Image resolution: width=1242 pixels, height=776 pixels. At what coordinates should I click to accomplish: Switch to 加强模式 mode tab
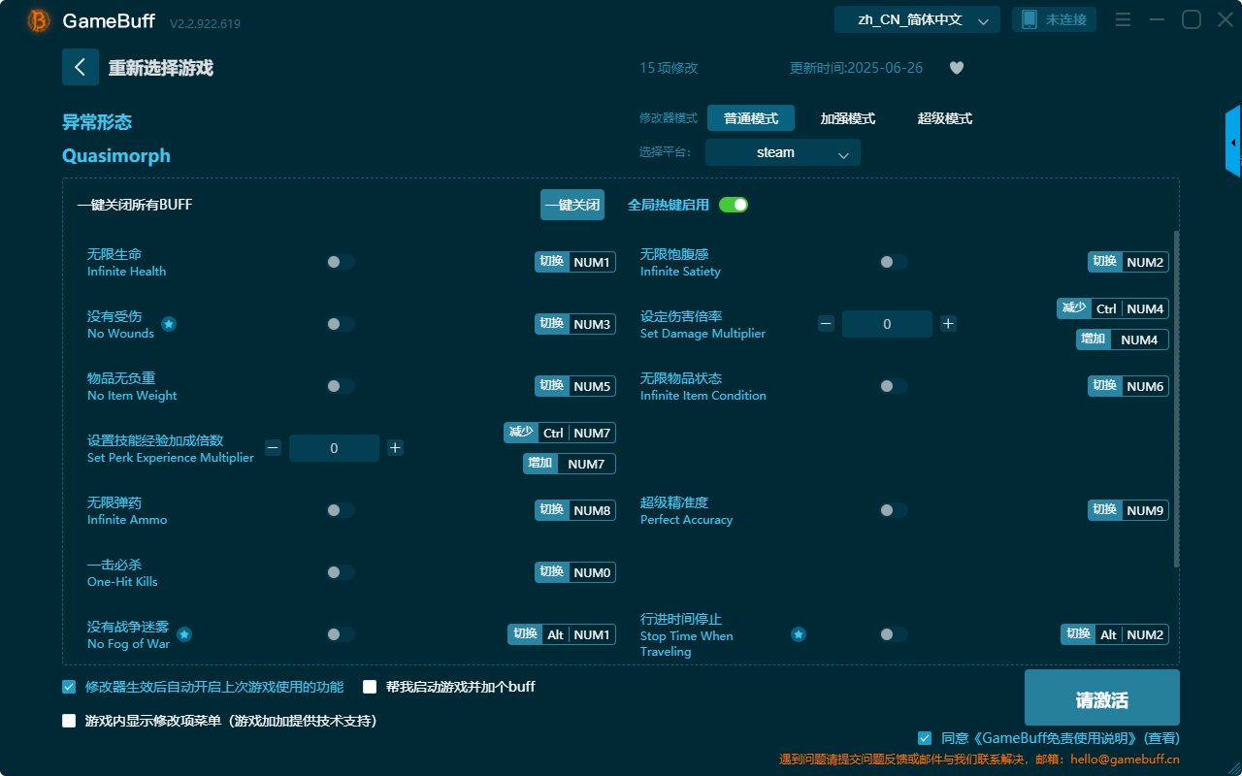tap(848, 118)
